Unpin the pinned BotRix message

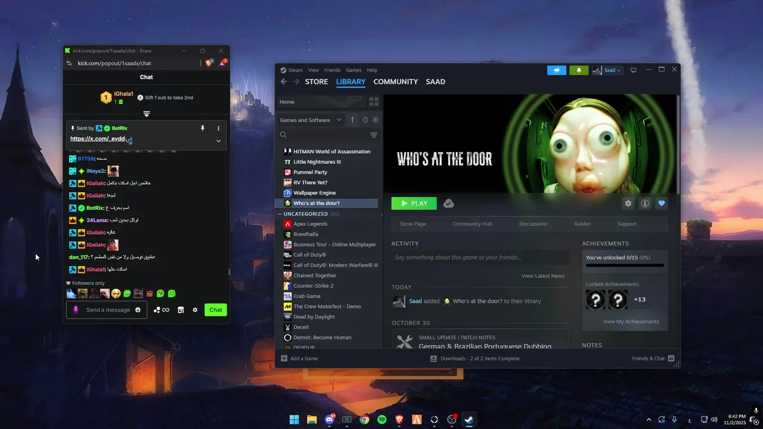tap(203, 128)
